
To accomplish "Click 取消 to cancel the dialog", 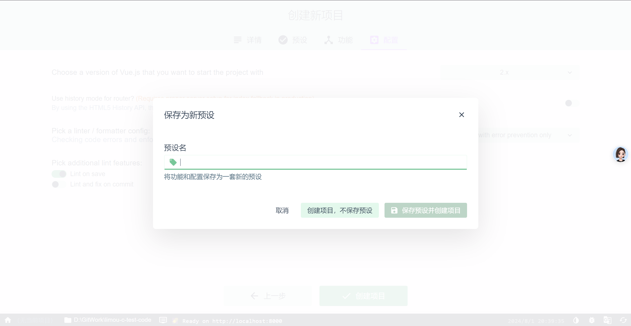I will 282,210.
